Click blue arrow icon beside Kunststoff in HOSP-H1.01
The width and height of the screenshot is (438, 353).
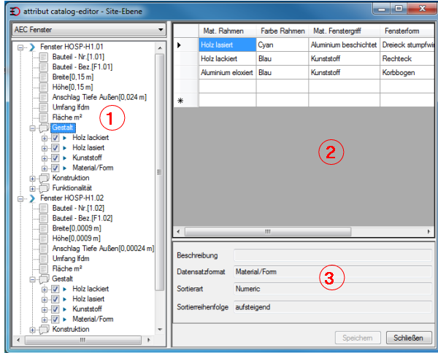click(x=65, y=158)
